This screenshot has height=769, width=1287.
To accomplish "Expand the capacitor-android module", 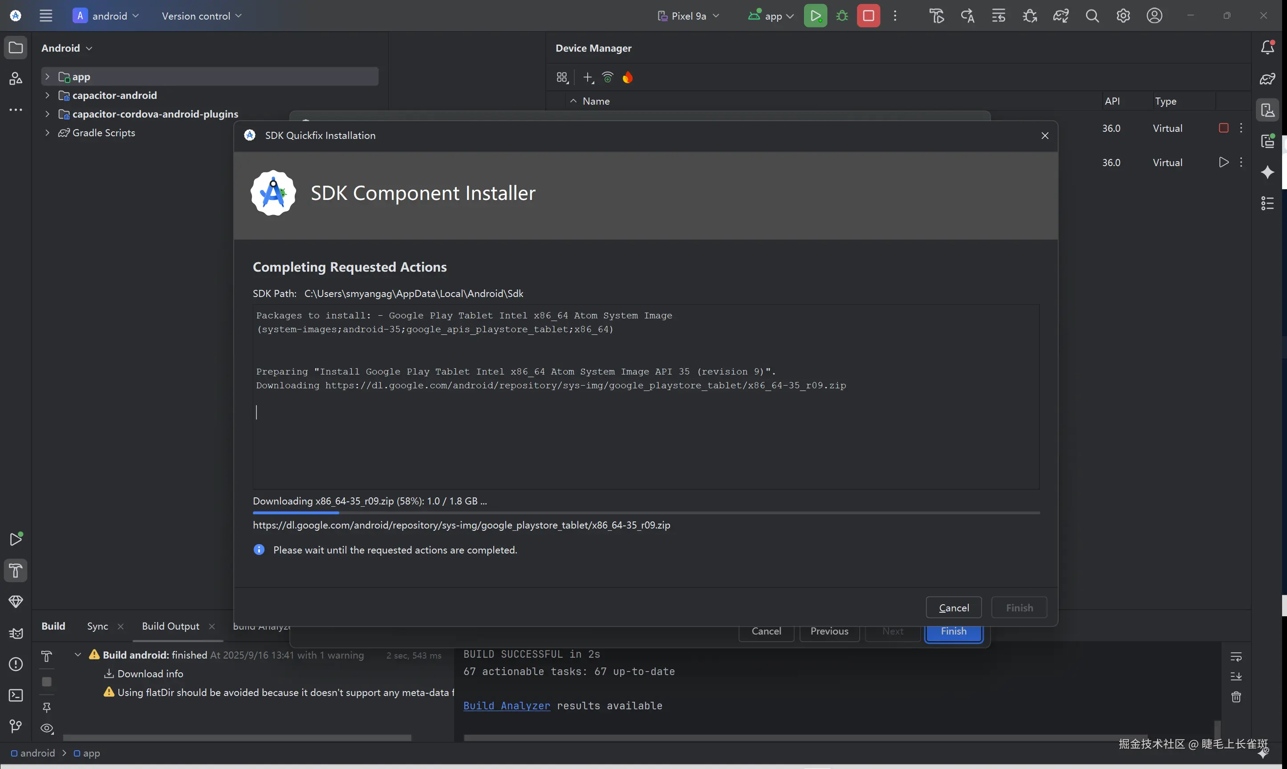I will coord(47,95).
